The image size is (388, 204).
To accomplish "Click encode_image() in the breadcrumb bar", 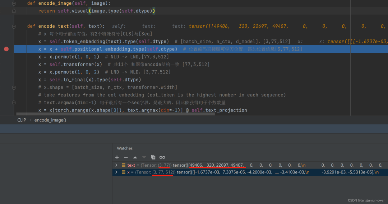I will point(50,120).
